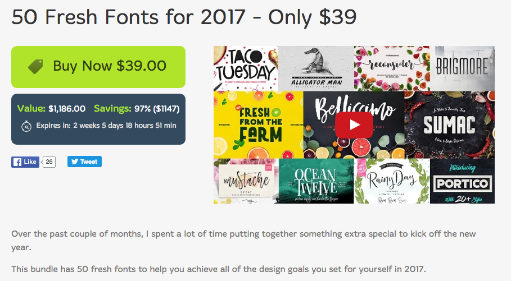The image size is (511, 281).
Task: Open the Mustache font thumbnail
Action: (246, 181)
